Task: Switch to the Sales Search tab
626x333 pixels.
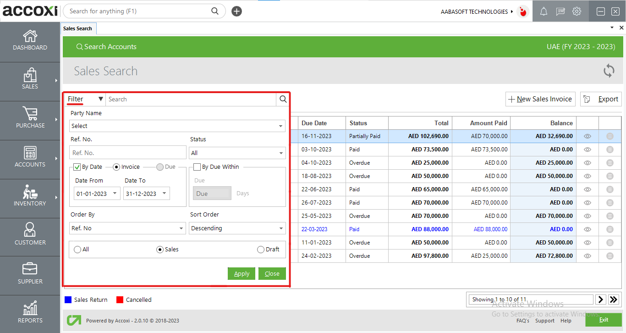Action: pyautogui.click(x=77, y=28)
